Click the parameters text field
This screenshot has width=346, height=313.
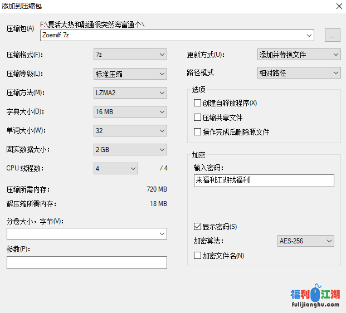pyautogui.click(x=87, y=262)
